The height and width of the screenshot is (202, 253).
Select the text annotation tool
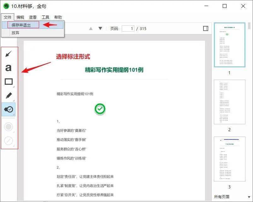pyautogui.click(x=9, y=68)
